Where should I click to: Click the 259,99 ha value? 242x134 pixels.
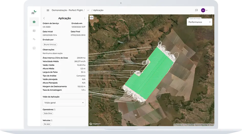pos(81,58)
